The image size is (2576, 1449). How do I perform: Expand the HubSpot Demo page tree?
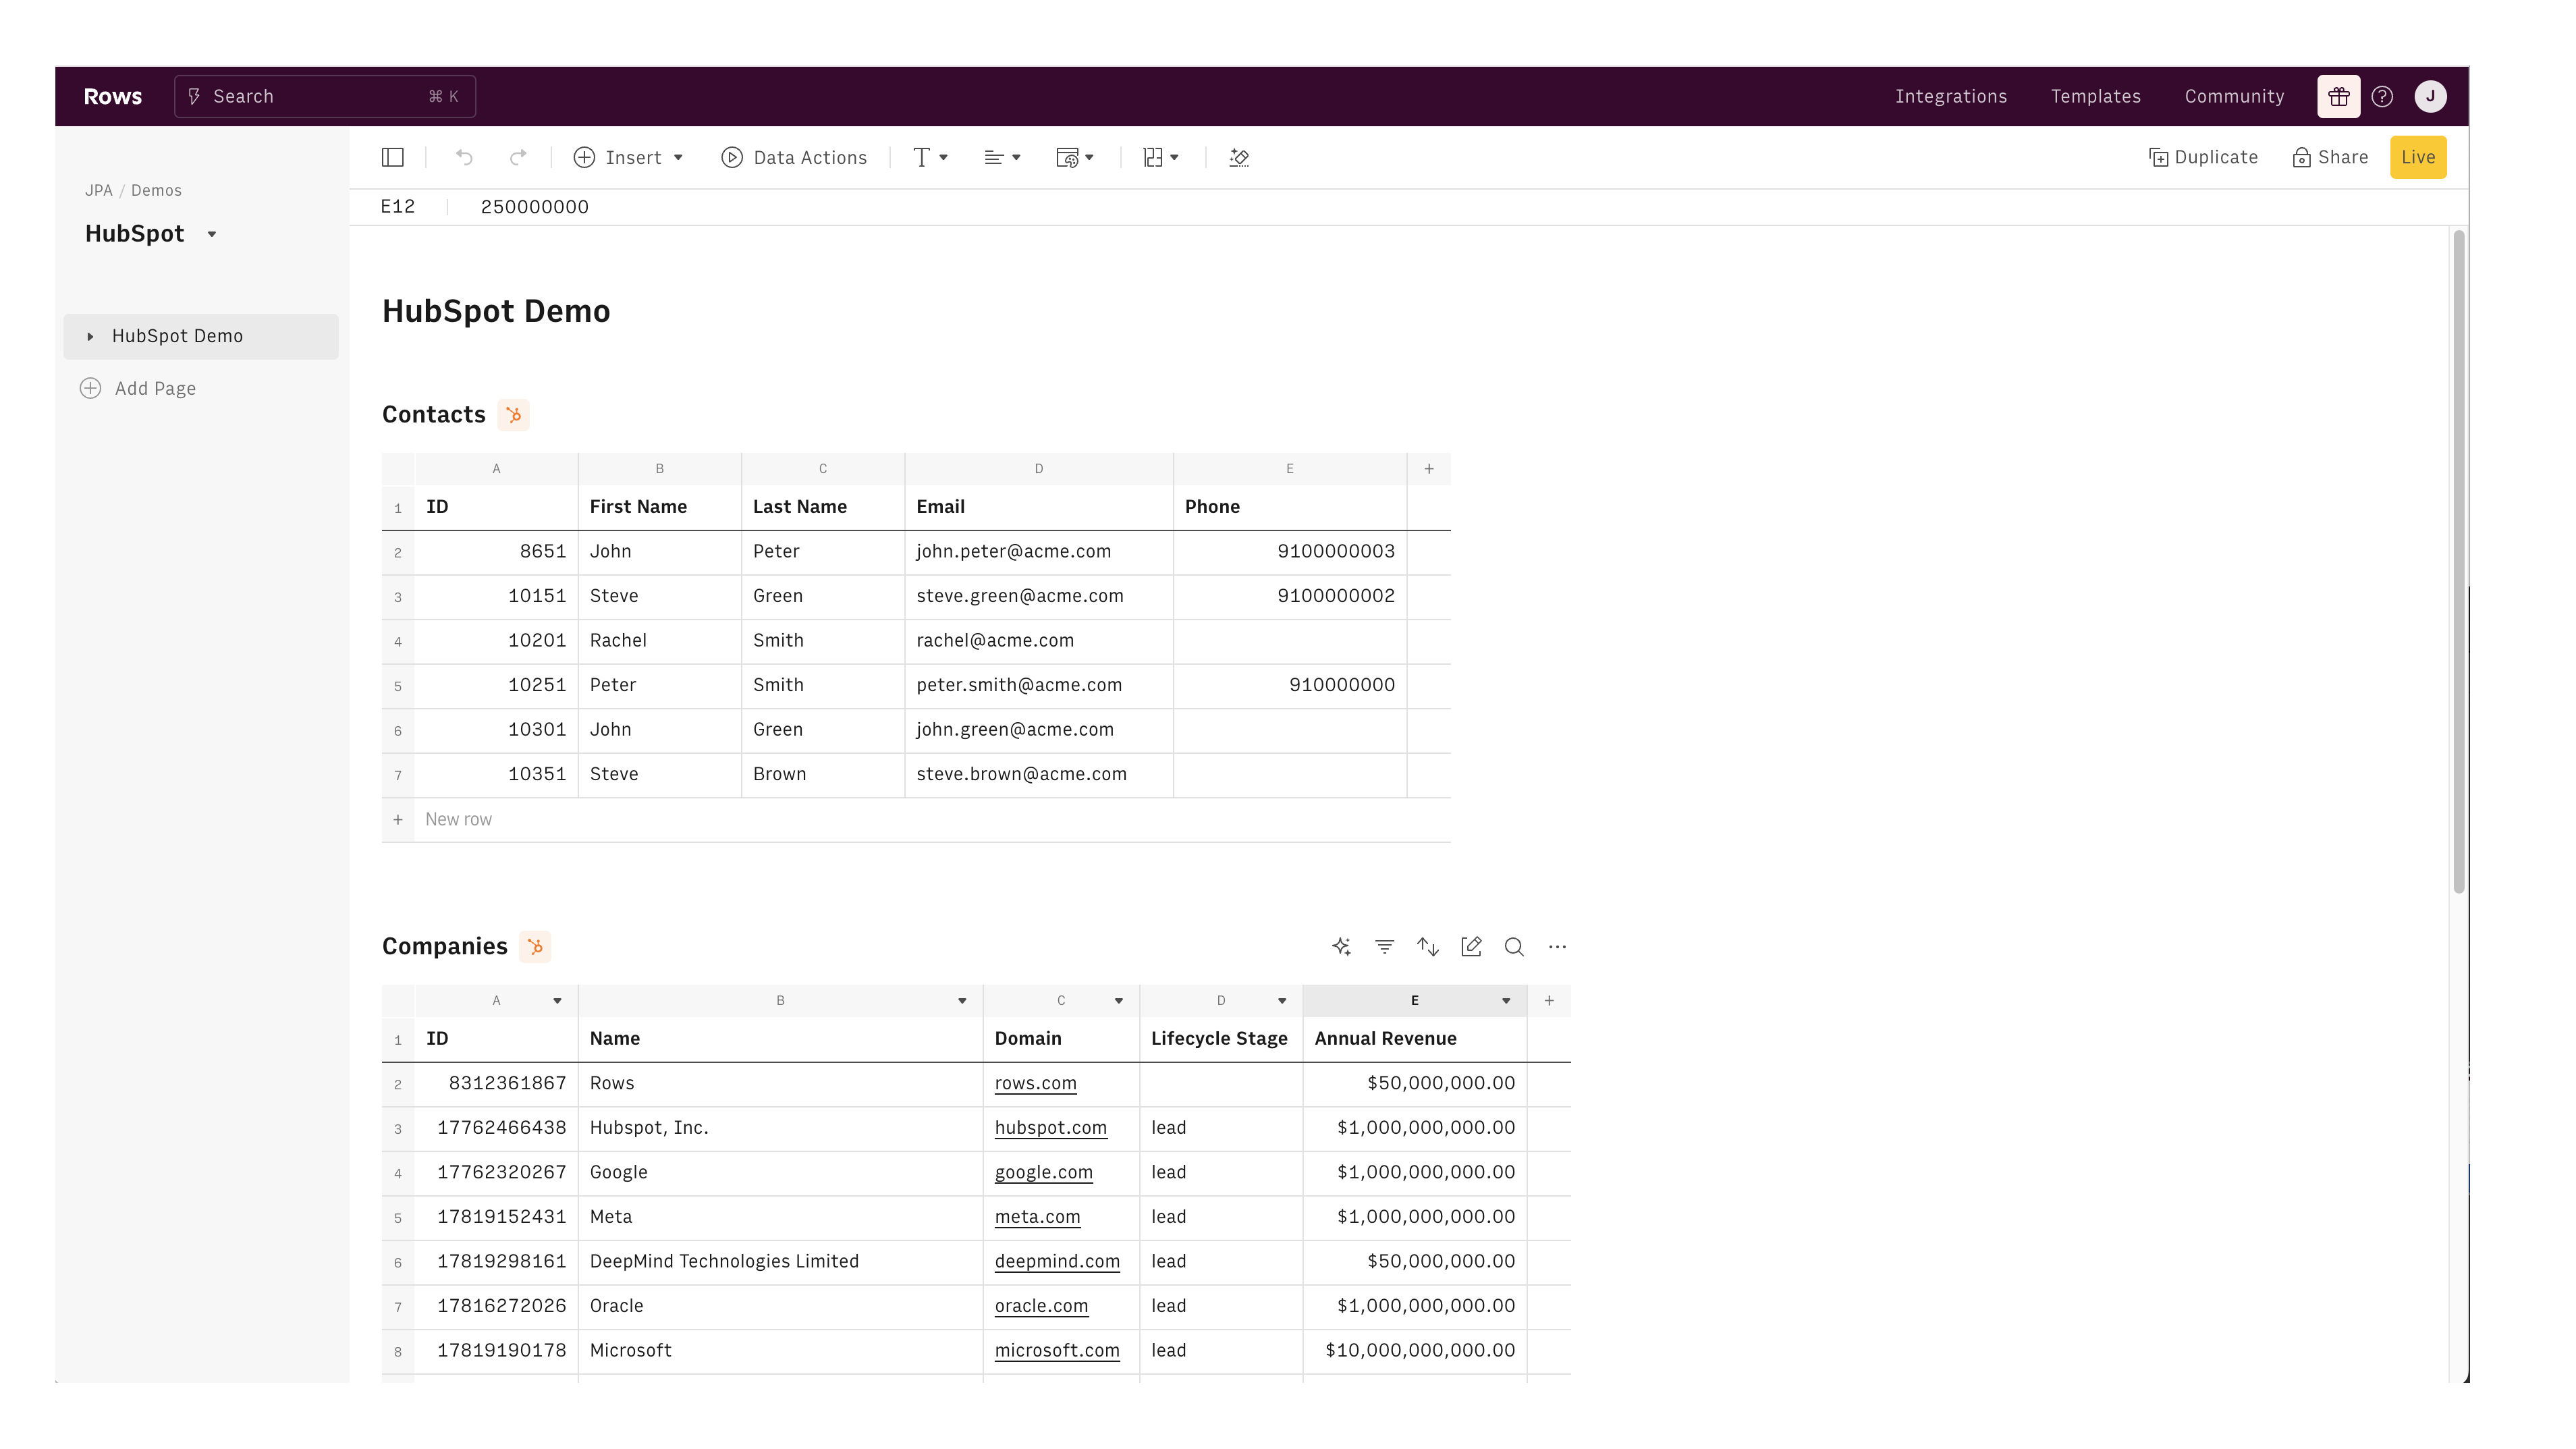coord(90,336)
